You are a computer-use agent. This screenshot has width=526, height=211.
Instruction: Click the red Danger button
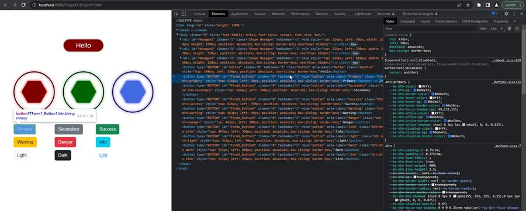(x=65, y=142)
